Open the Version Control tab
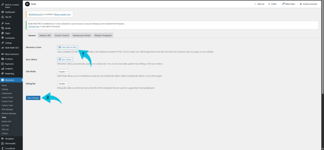This screenshot has width=324, height=150. click(62, 35)
